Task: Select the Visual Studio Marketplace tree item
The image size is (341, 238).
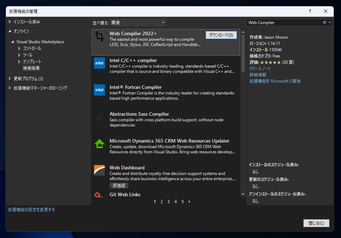Action: (x=40, y=42)
